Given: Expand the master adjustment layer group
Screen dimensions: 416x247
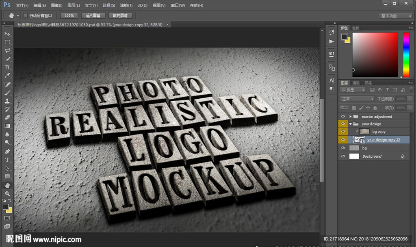Looking at the screenshot, I should tap(351, 117).
